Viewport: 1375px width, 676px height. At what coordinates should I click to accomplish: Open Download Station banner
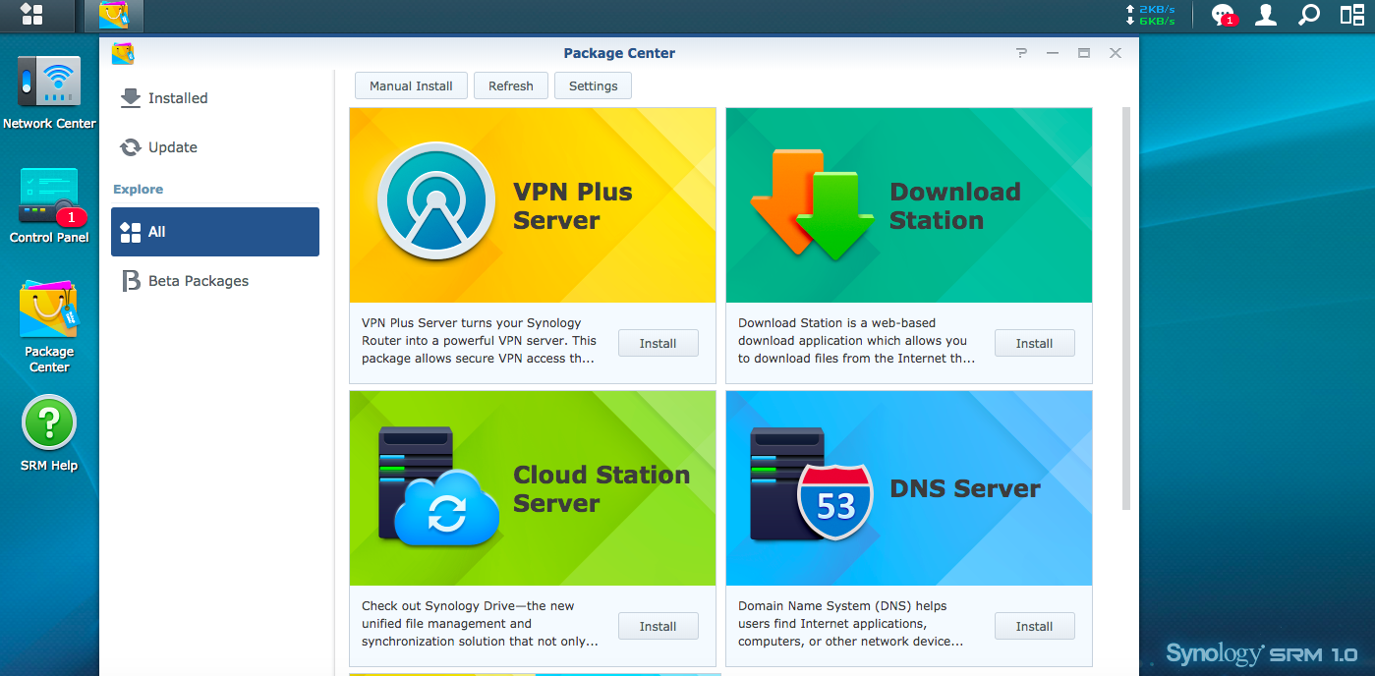coord(909,205)
